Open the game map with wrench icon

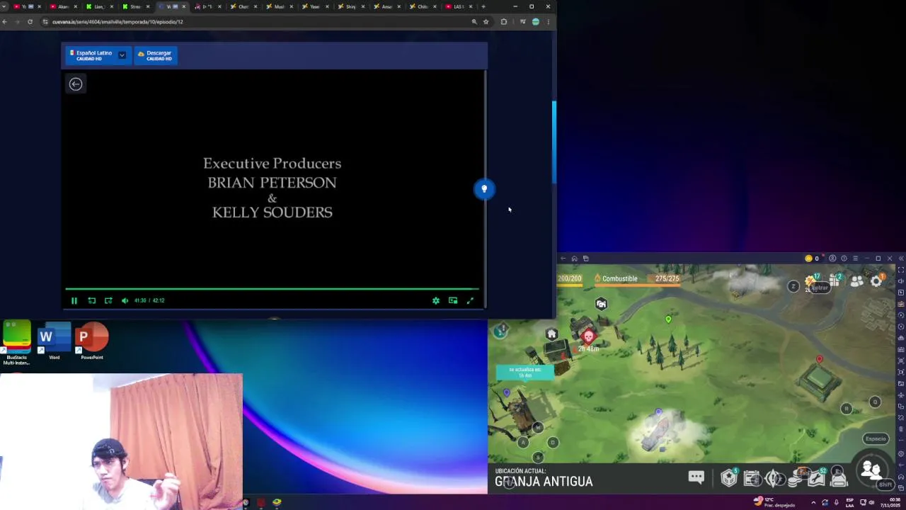(x=818, y=478)
